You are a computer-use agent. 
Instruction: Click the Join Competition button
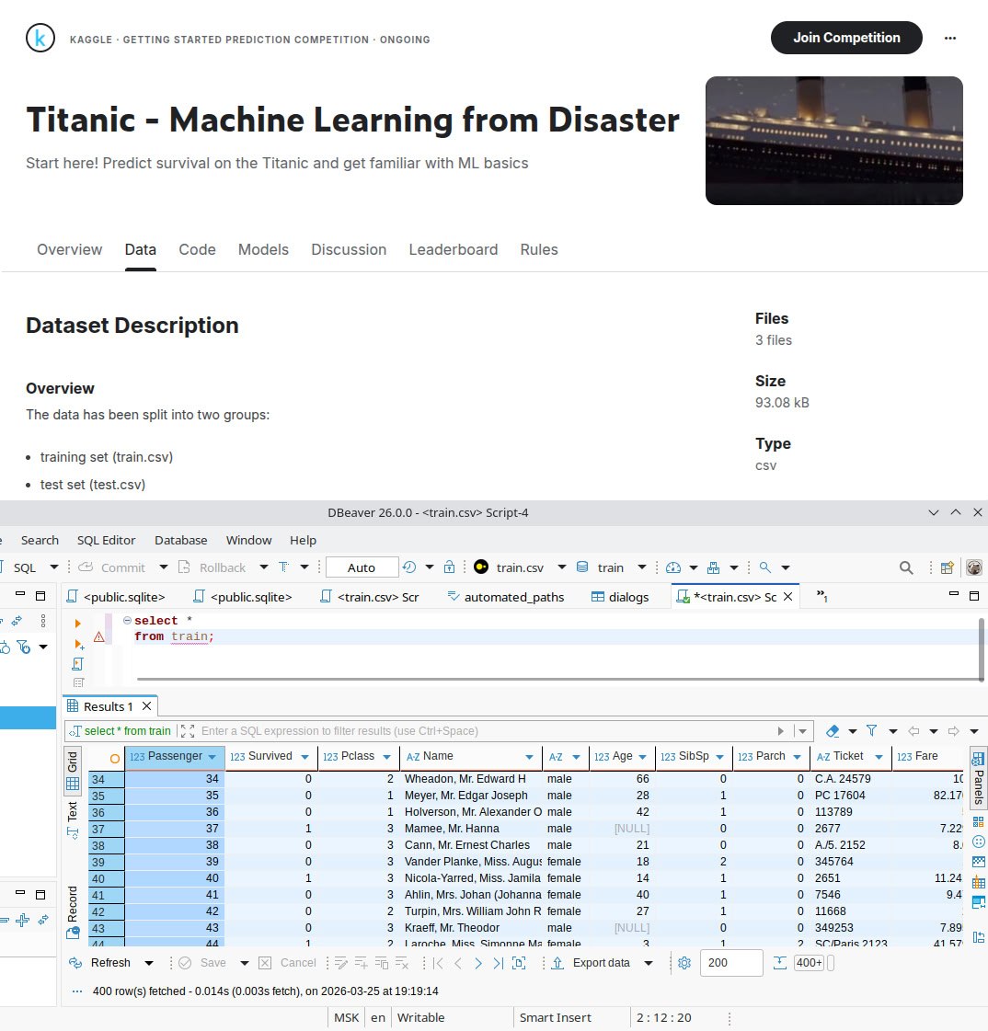pos(845,38)
